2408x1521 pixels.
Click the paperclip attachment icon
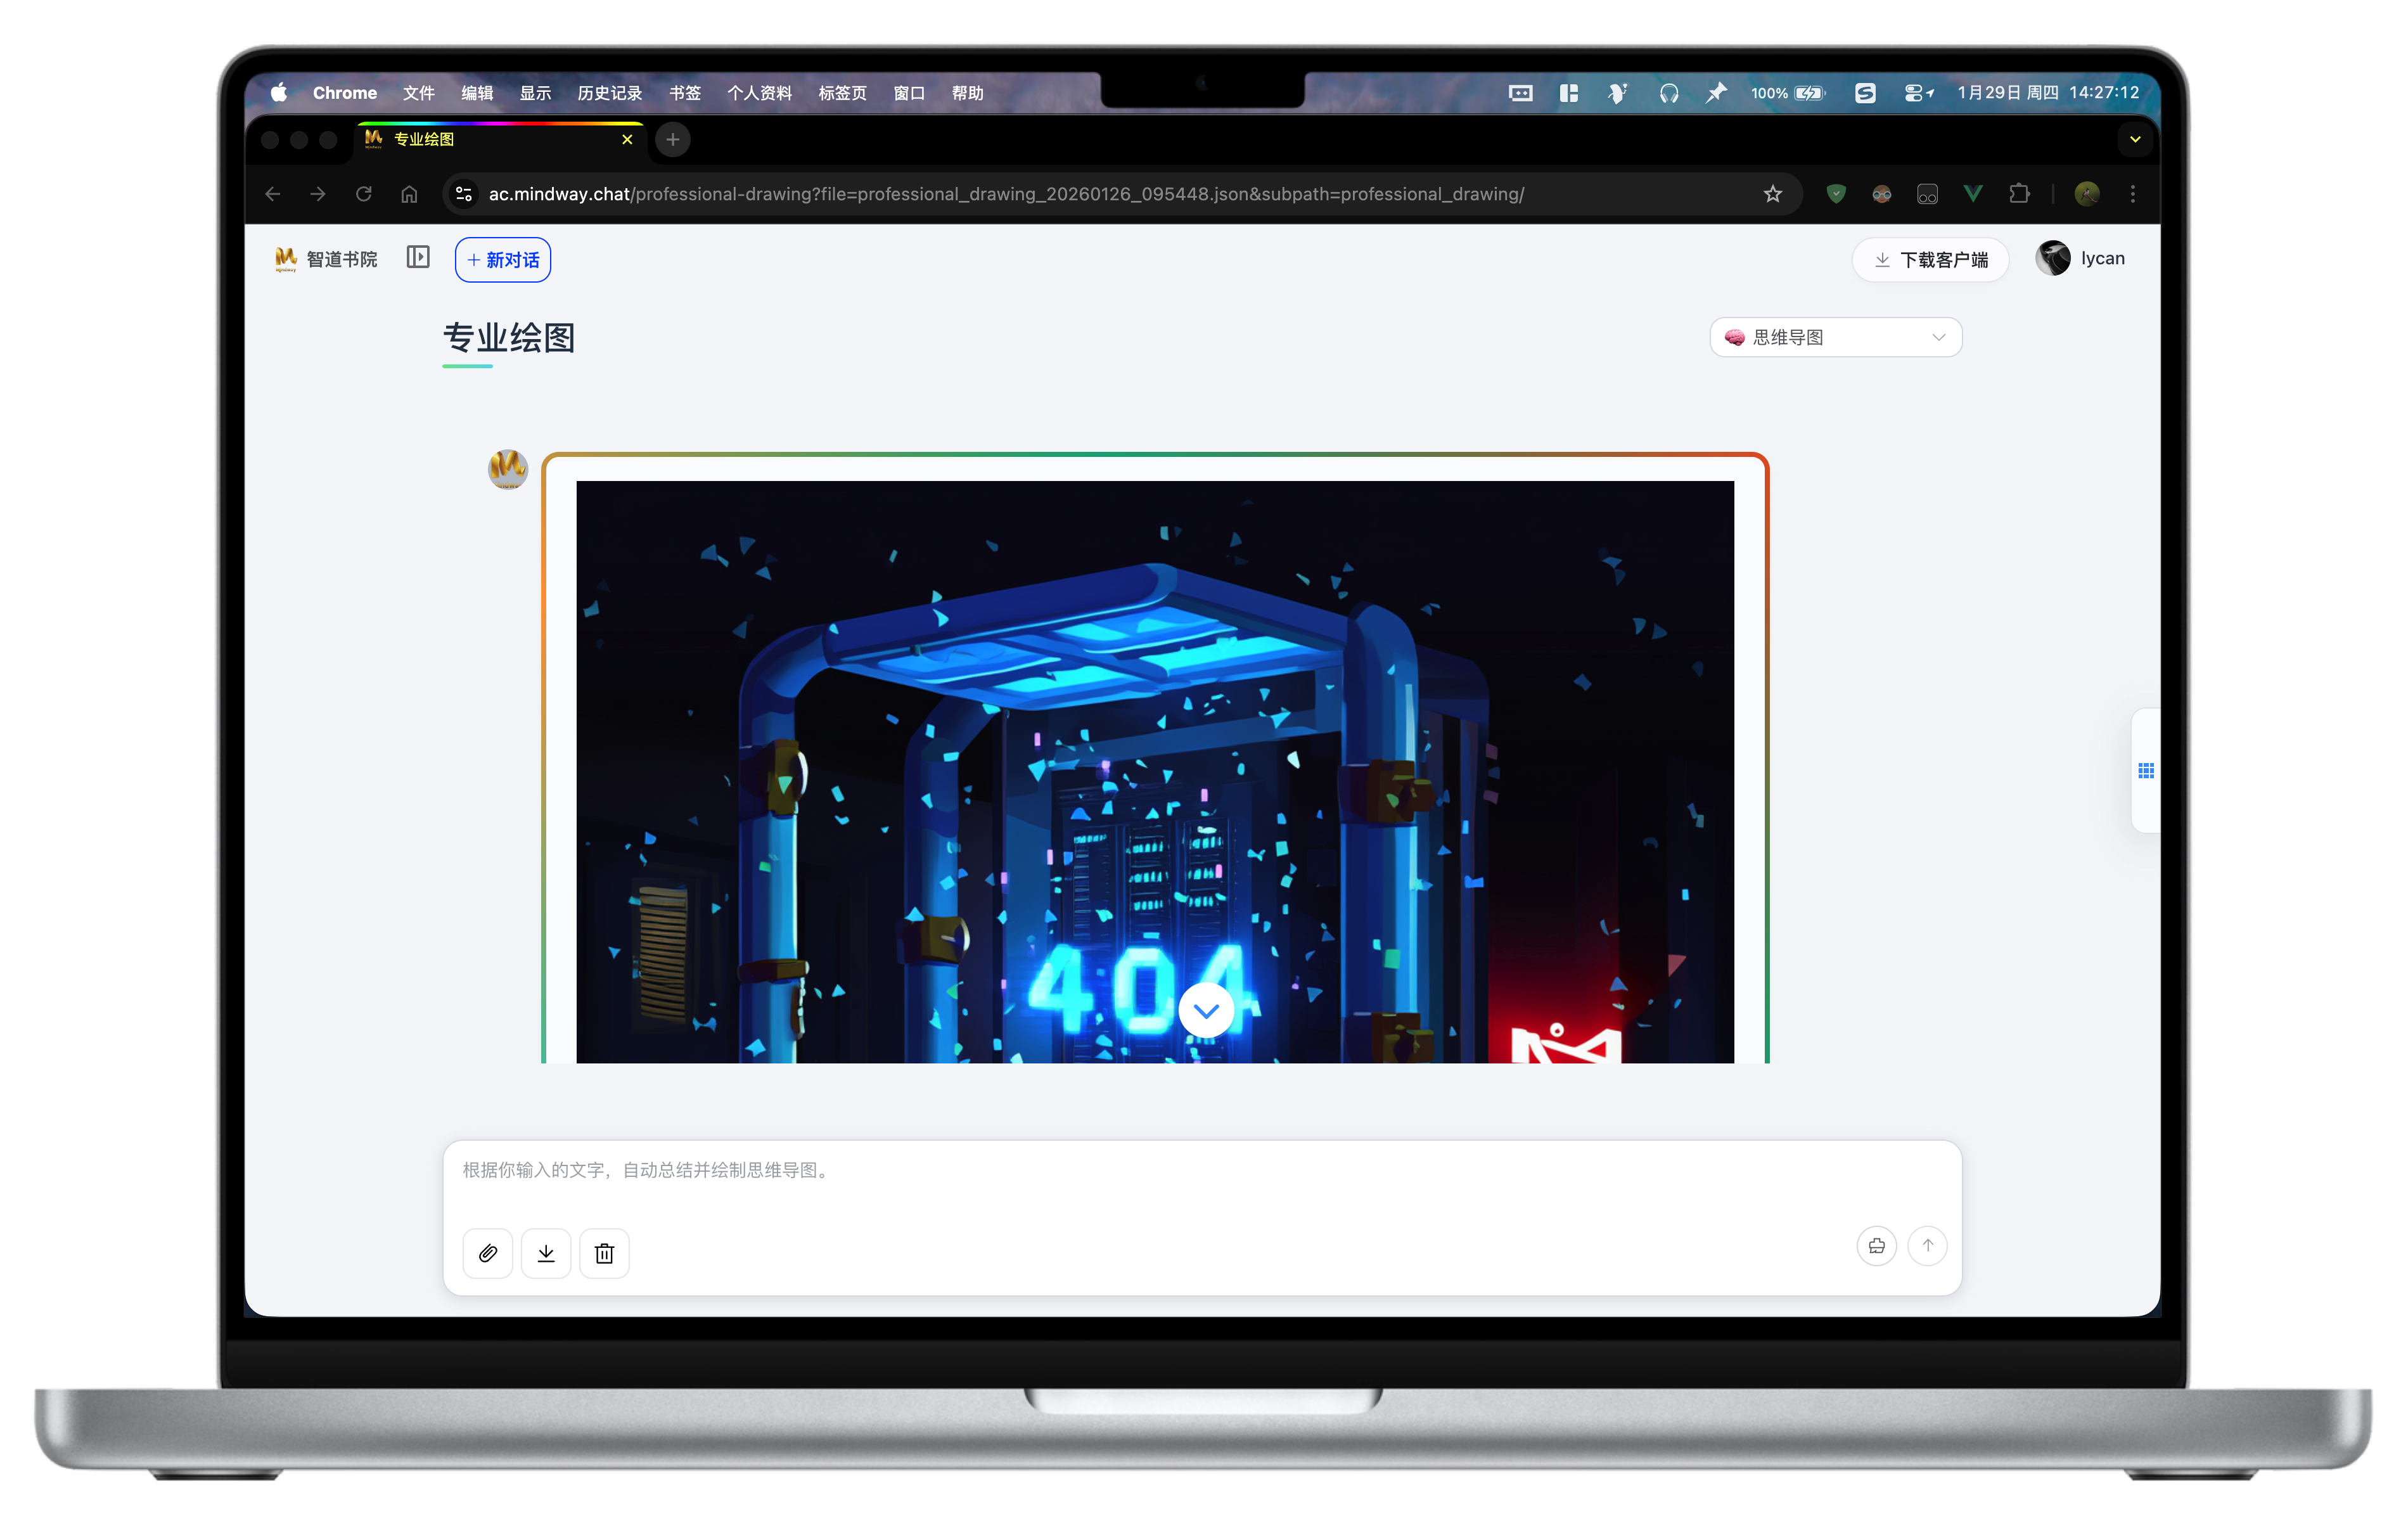coord(488,1253)
